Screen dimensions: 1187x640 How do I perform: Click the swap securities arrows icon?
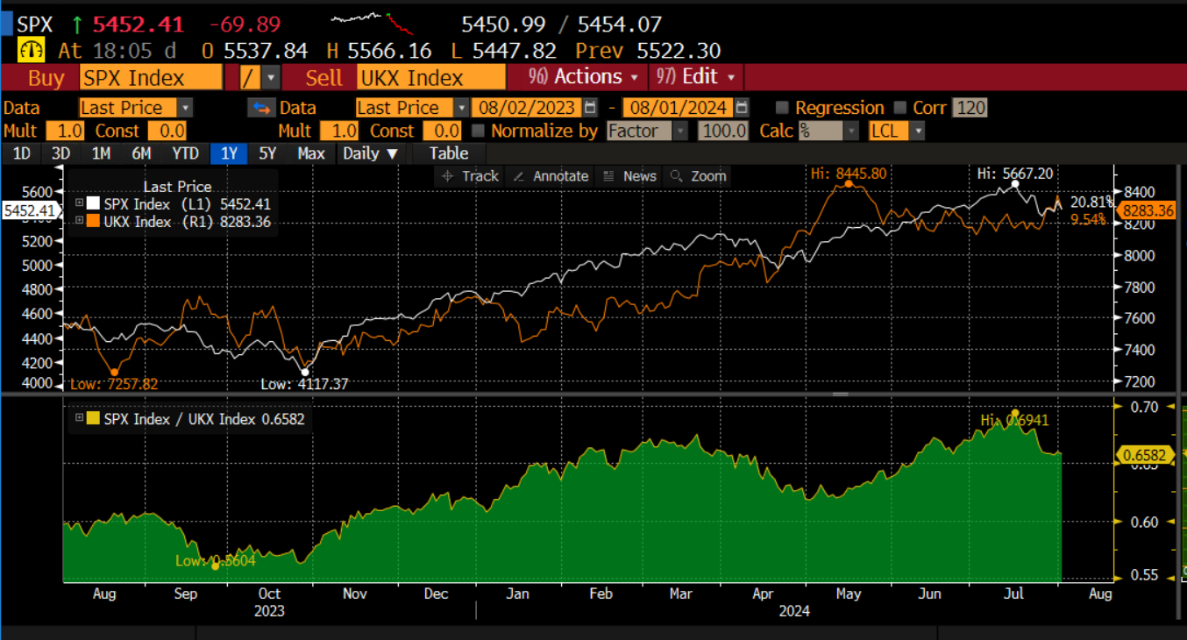(x=260, y=108)
